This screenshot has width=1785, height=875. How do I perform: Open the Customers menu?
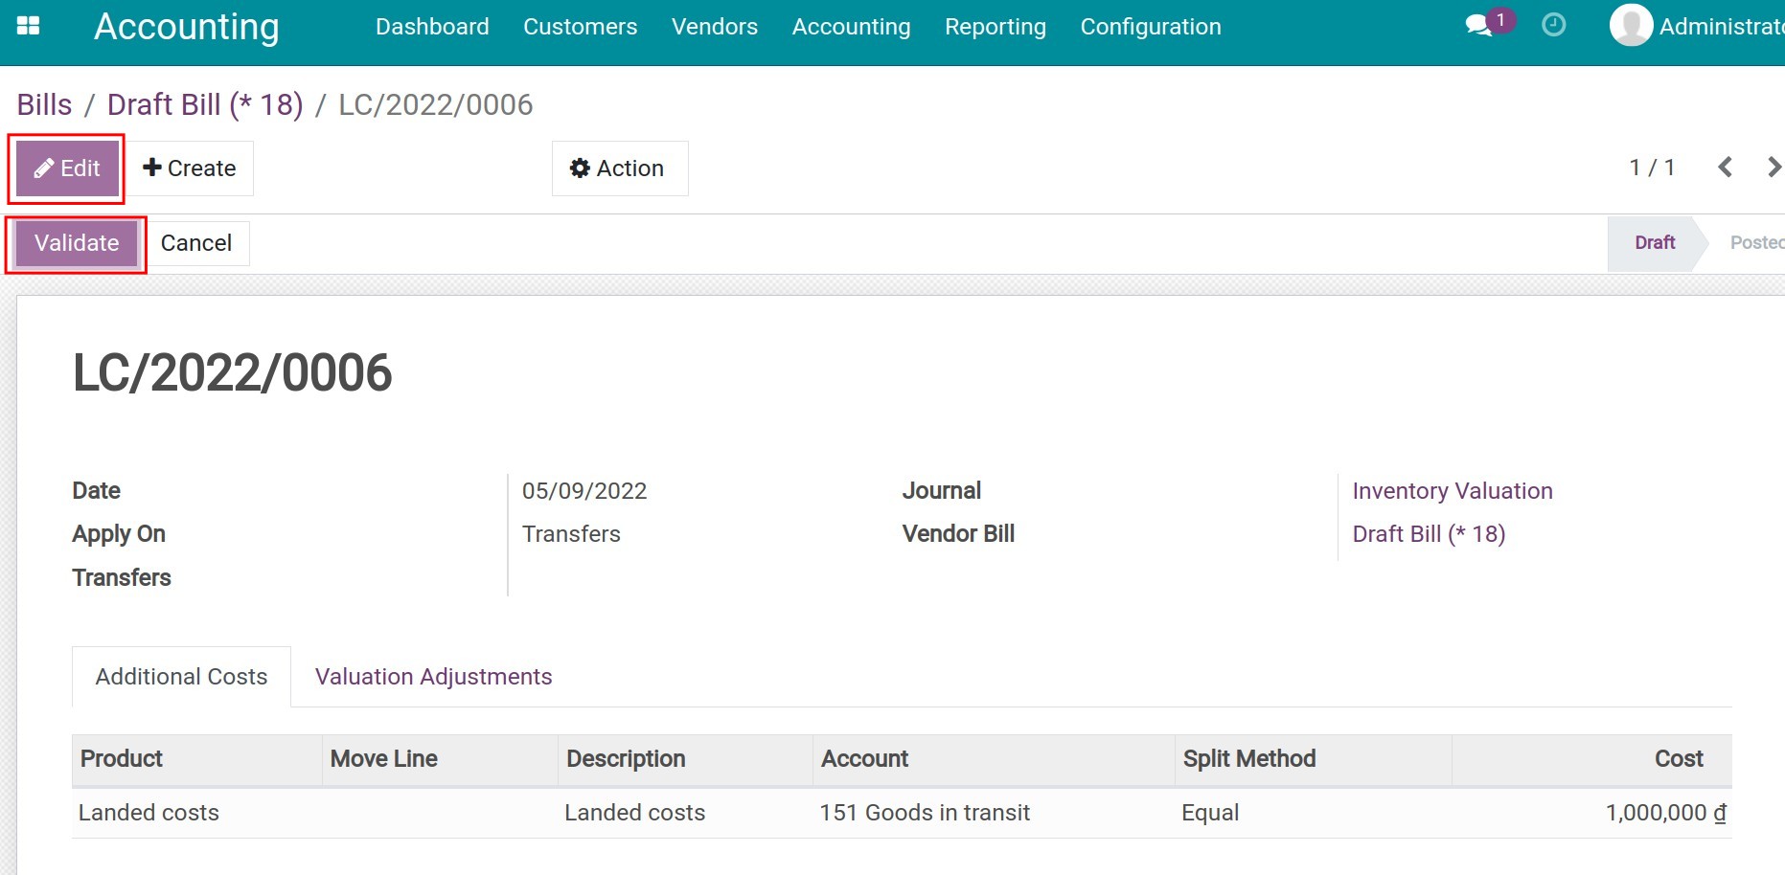click(580, 27)
